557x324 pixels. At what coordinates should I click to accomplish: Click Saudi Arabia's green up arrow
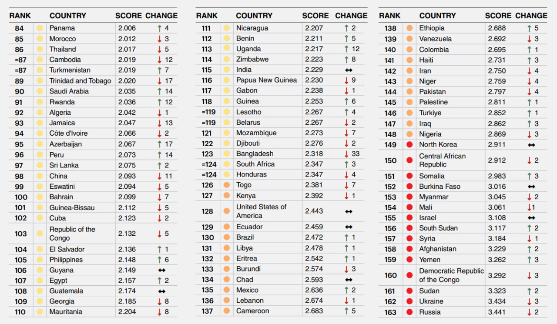point(160,91)
